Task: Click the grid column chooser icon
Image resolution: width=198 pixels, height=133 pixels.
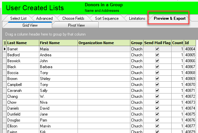Action: [4, 43]
